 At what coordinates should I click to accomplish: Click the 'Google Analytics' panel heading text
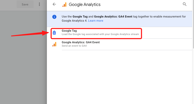tap(85, 5)
